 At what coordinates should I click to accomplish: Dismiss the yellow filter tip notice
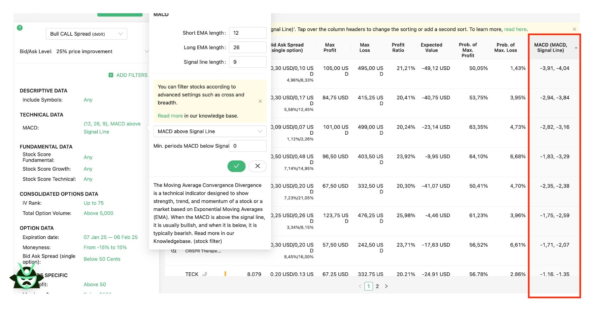(260, 101)
